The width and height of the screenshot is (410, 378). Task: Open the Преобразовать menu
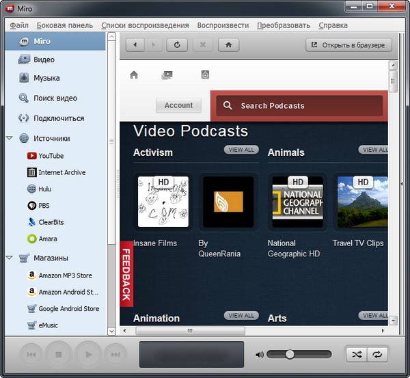pos(283,25)
